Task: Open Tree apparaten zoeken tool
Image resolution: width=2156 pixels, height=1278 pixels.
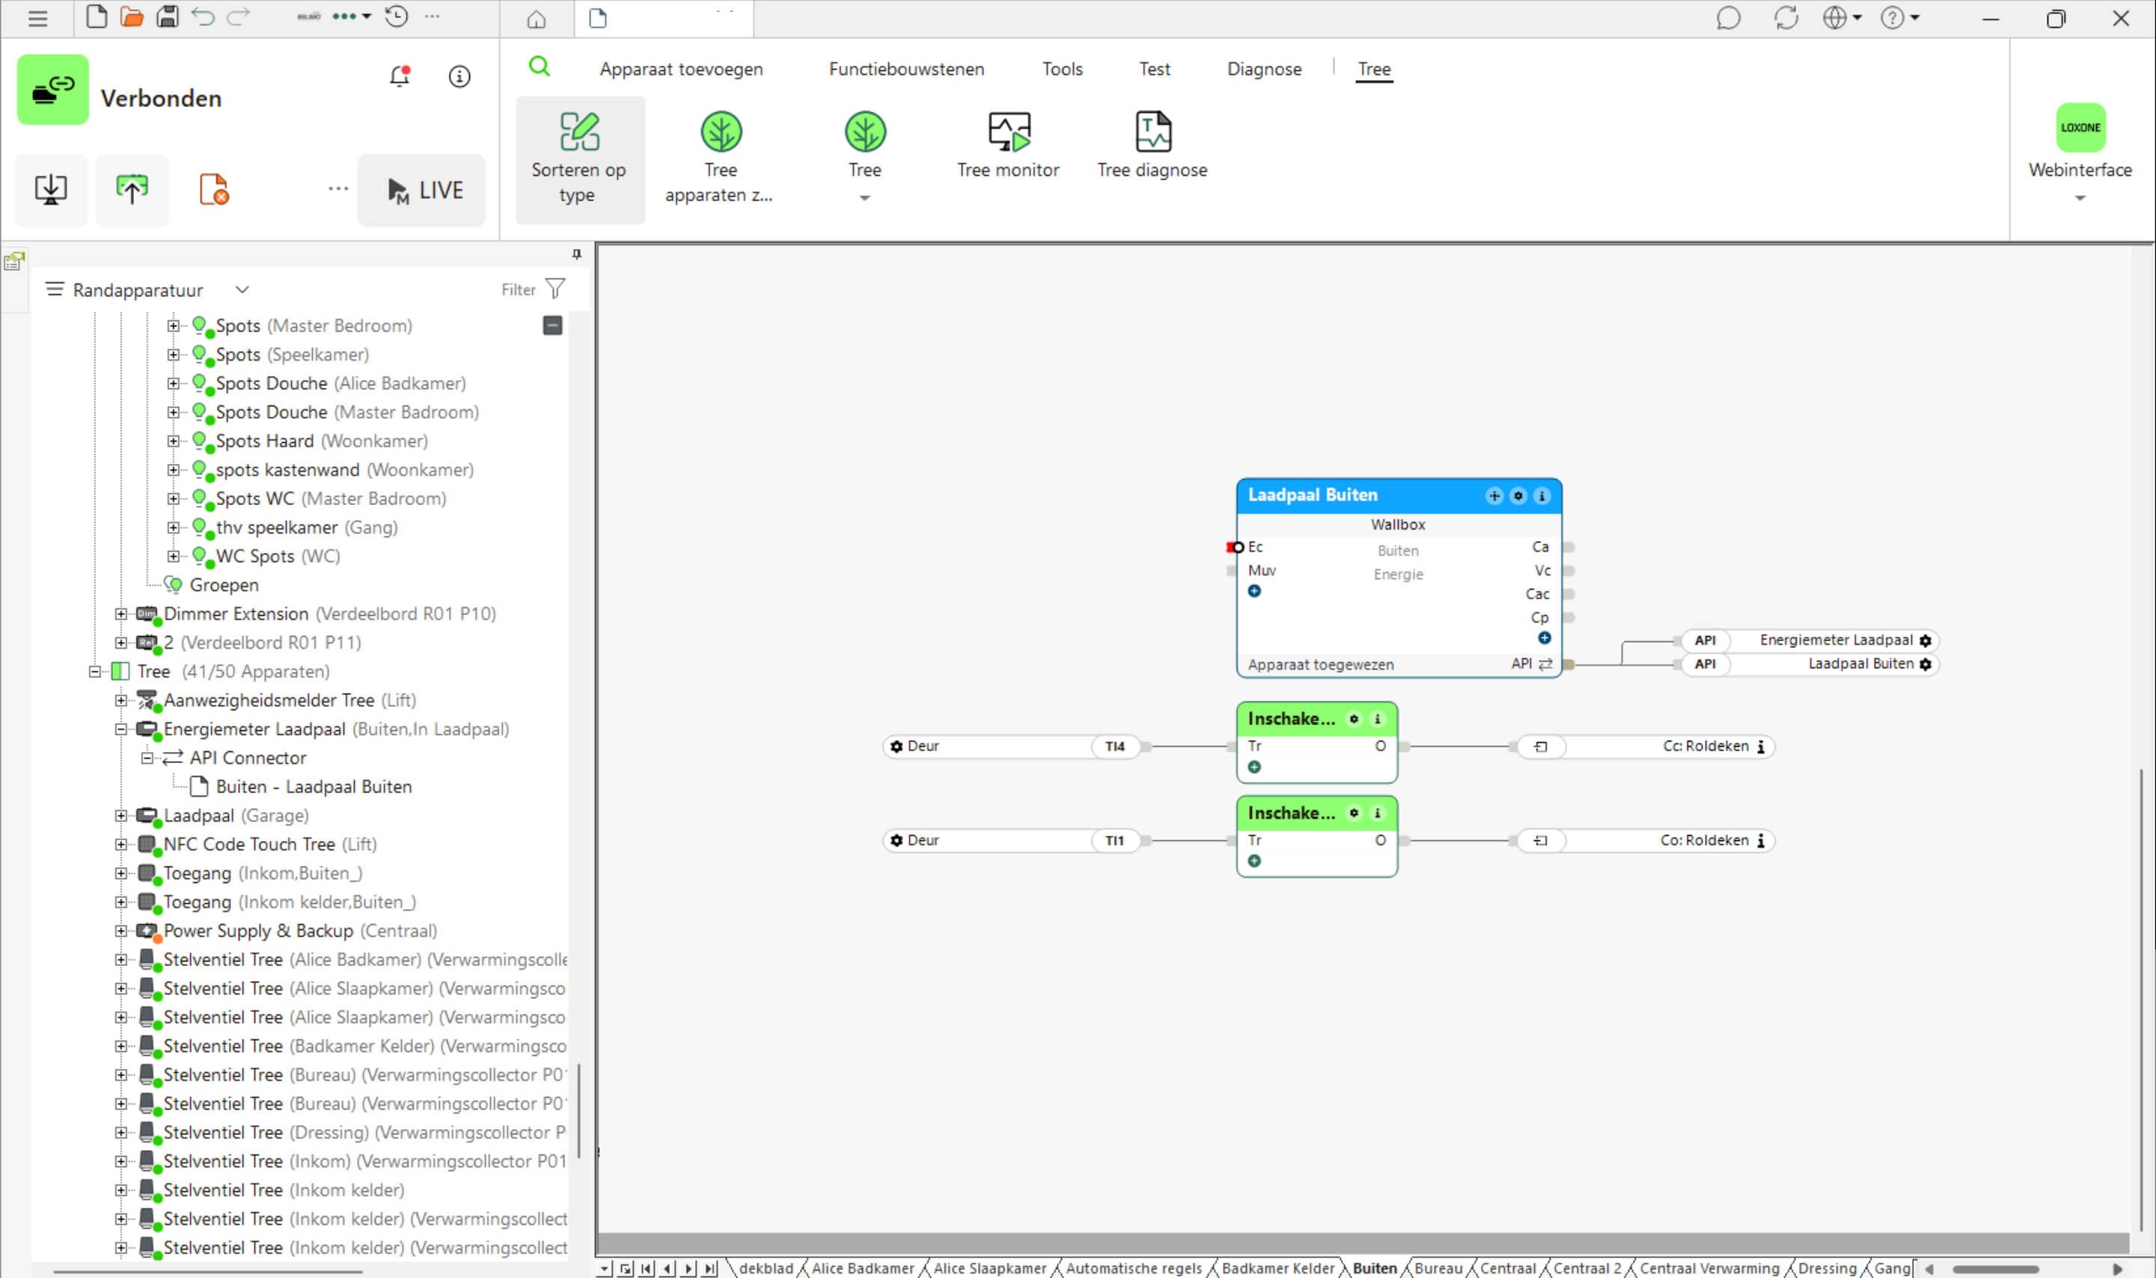Action: pos(720,159)
